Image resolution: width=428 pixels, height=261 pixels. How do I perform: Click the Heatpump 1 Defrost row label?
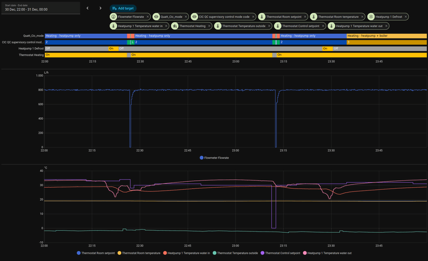click(x=31, y=49)
